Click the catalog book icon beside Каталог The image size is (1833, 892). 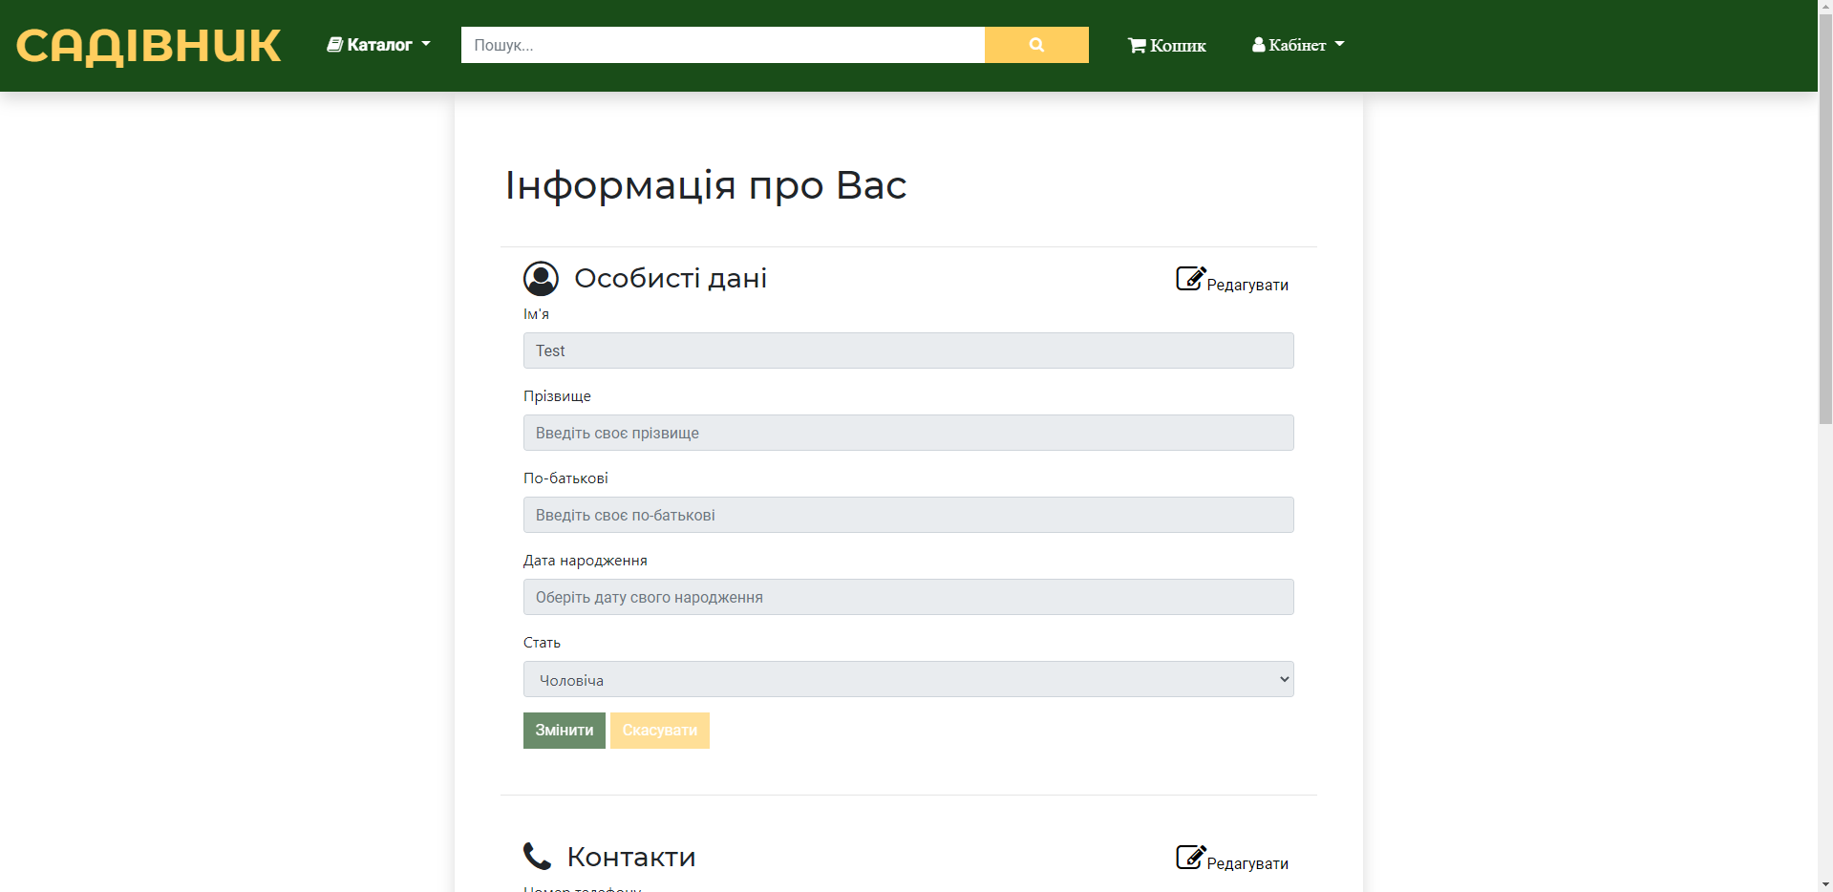pos(334,44)
